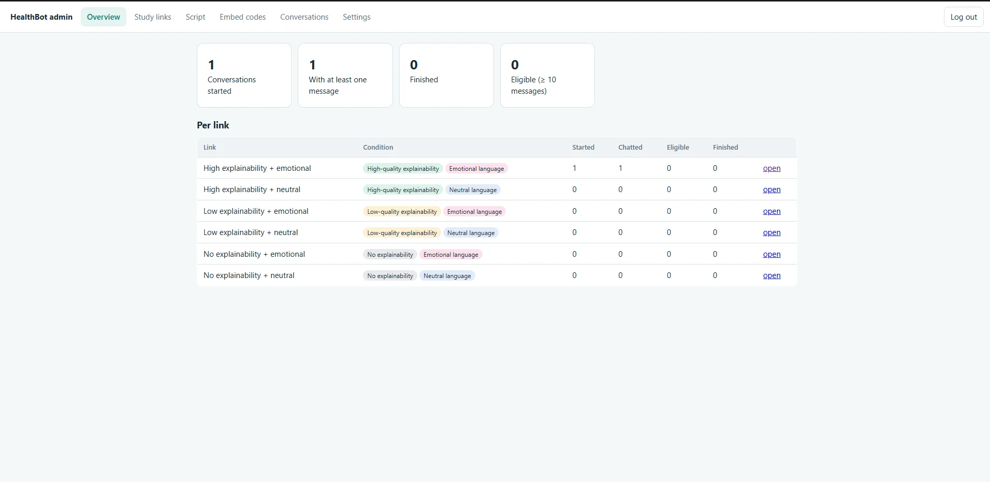
Task: Go to Study links tab
Action: (x=153, y=17)
